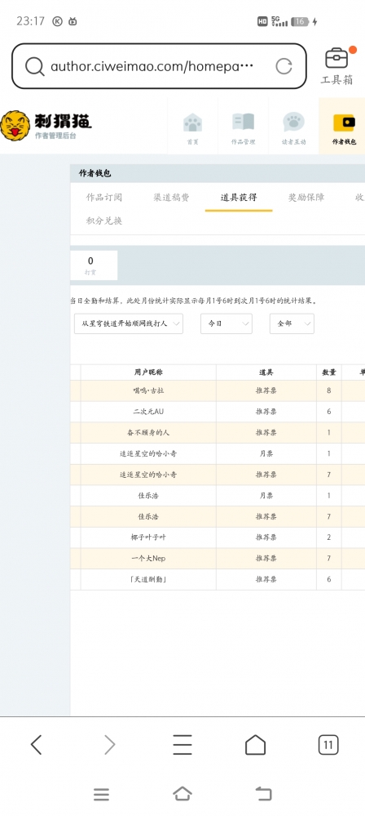This screenshot has width=365, height=816.
Task: Click user name 奋不顾身的人
Action: pyautogui.click(x=148, y=432)
